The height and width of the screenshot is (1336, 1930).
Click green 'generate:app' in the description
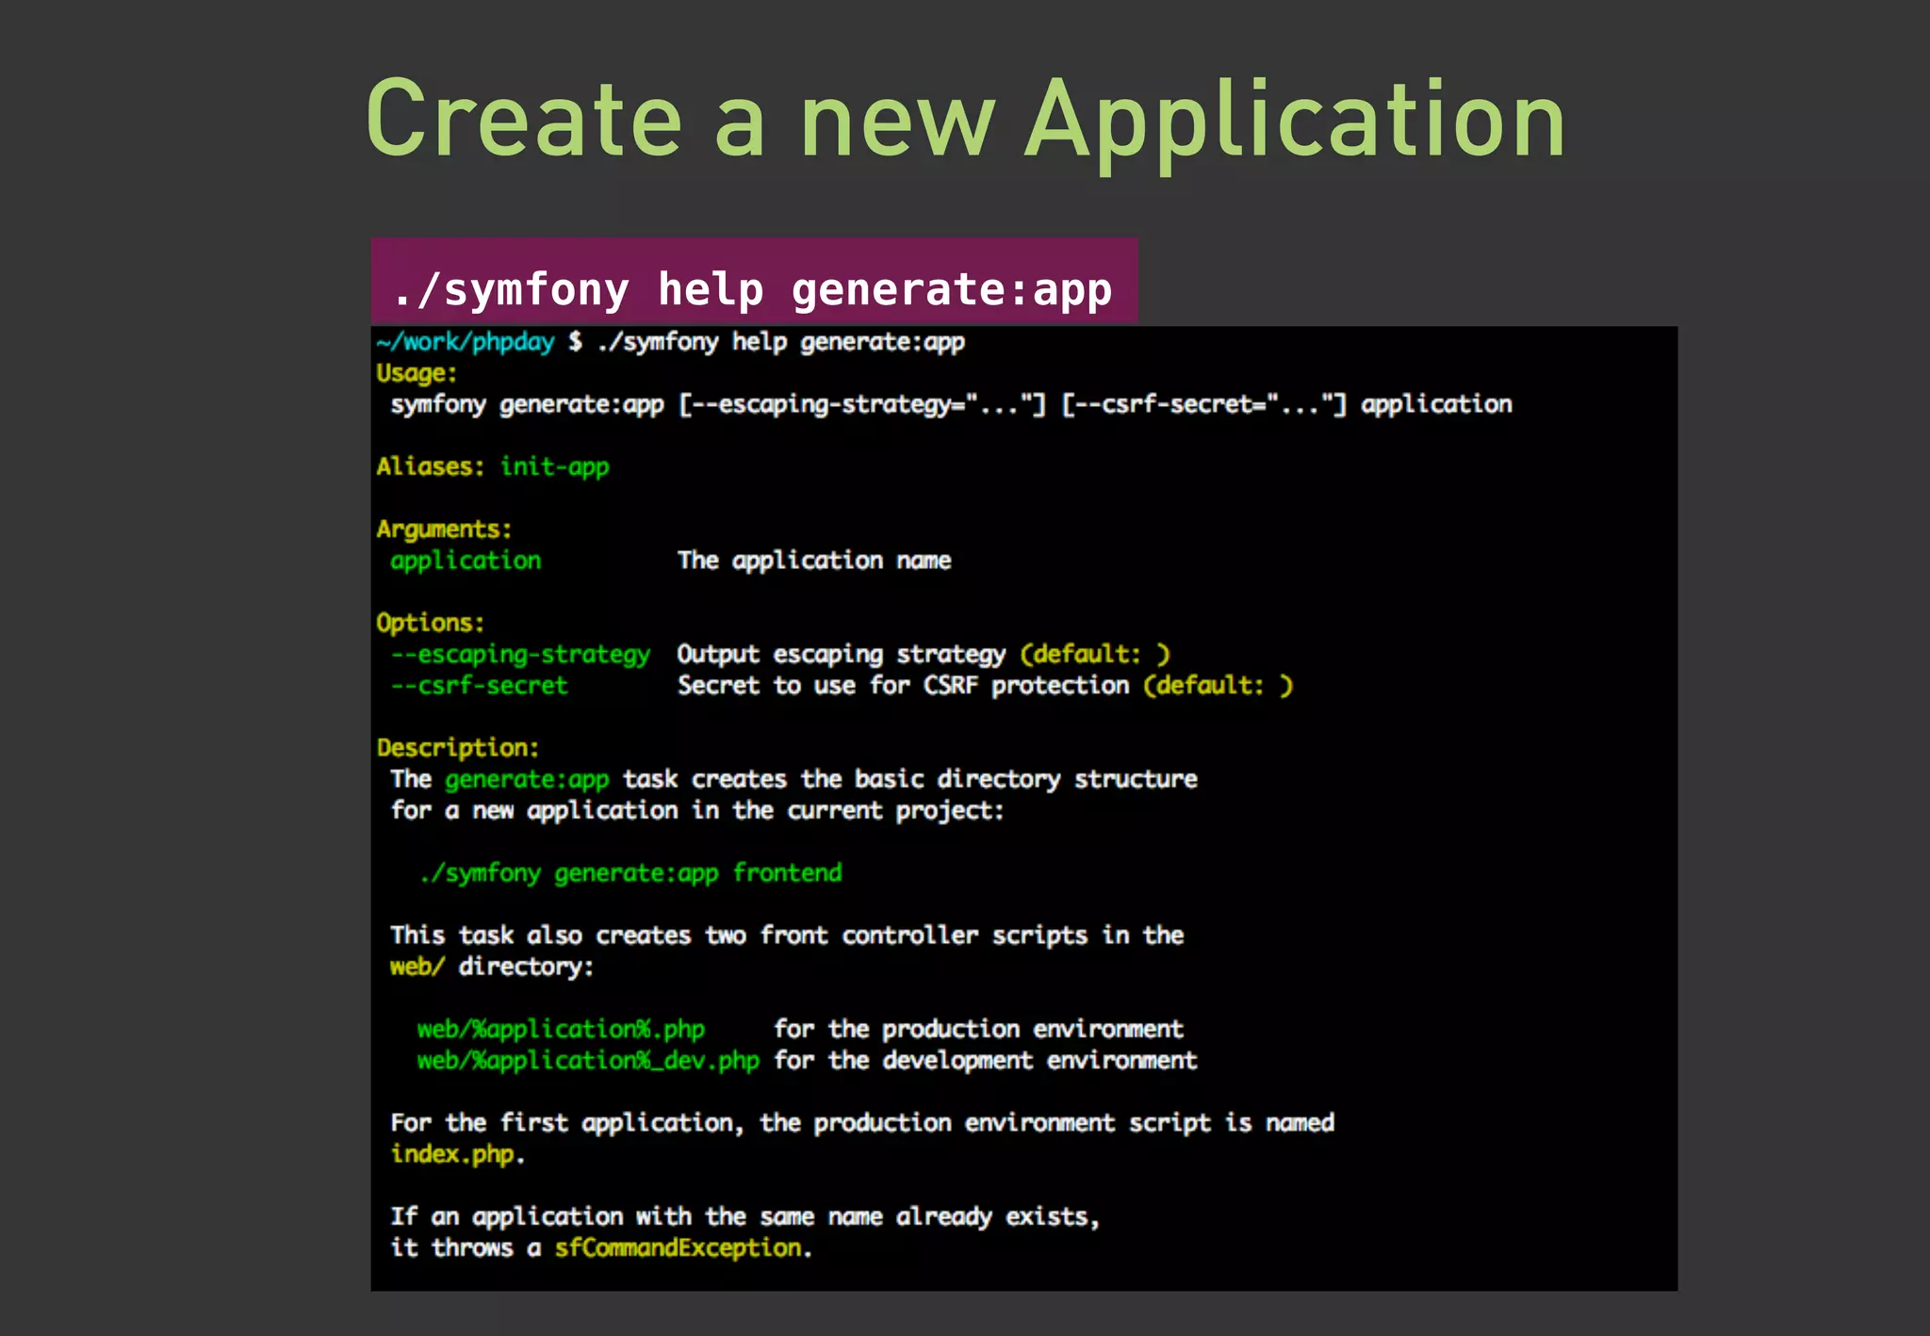tap(527, 780)
